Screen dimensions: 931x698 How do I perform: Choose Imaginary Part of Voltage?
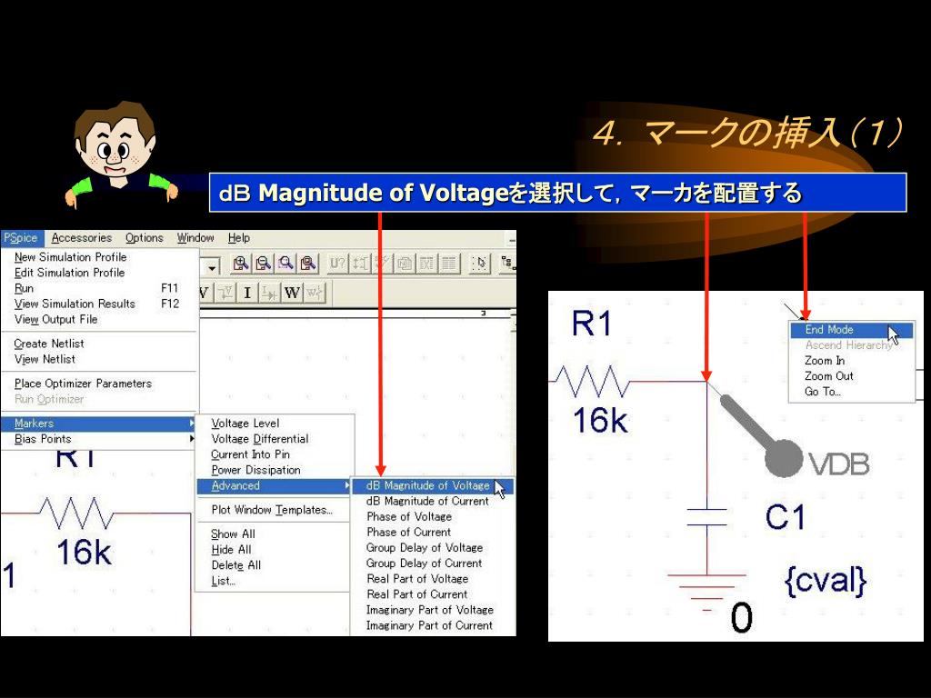tap(433, 610)
